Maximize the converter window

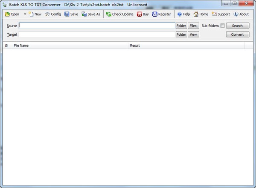pos(235,3)
